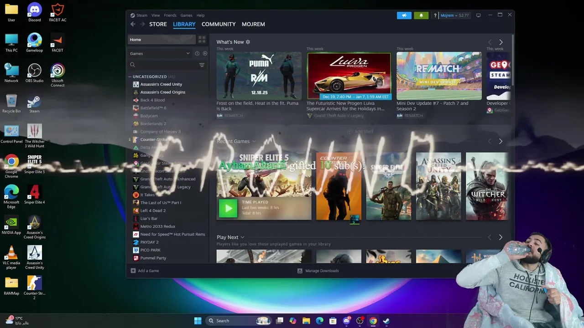Viewport: 584px width, 328px height.
Task: Open Microsoft Store taskbar icon
Action: click(x=333, y=321)
